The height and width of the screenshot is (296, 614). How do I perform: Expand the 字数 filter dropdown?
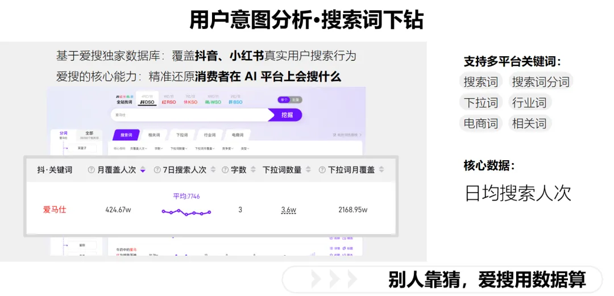[159, 148]
